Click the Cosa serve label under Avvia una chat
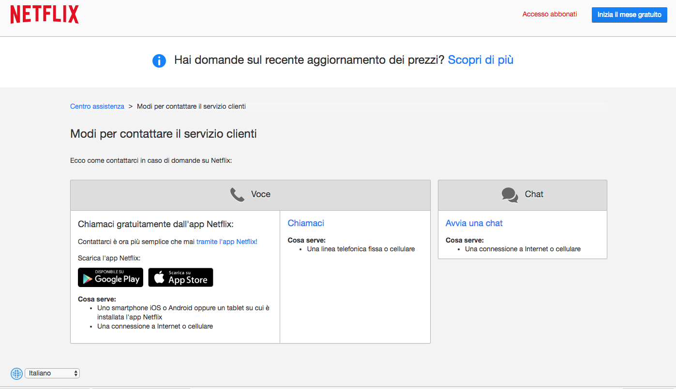 pos(465,240)
